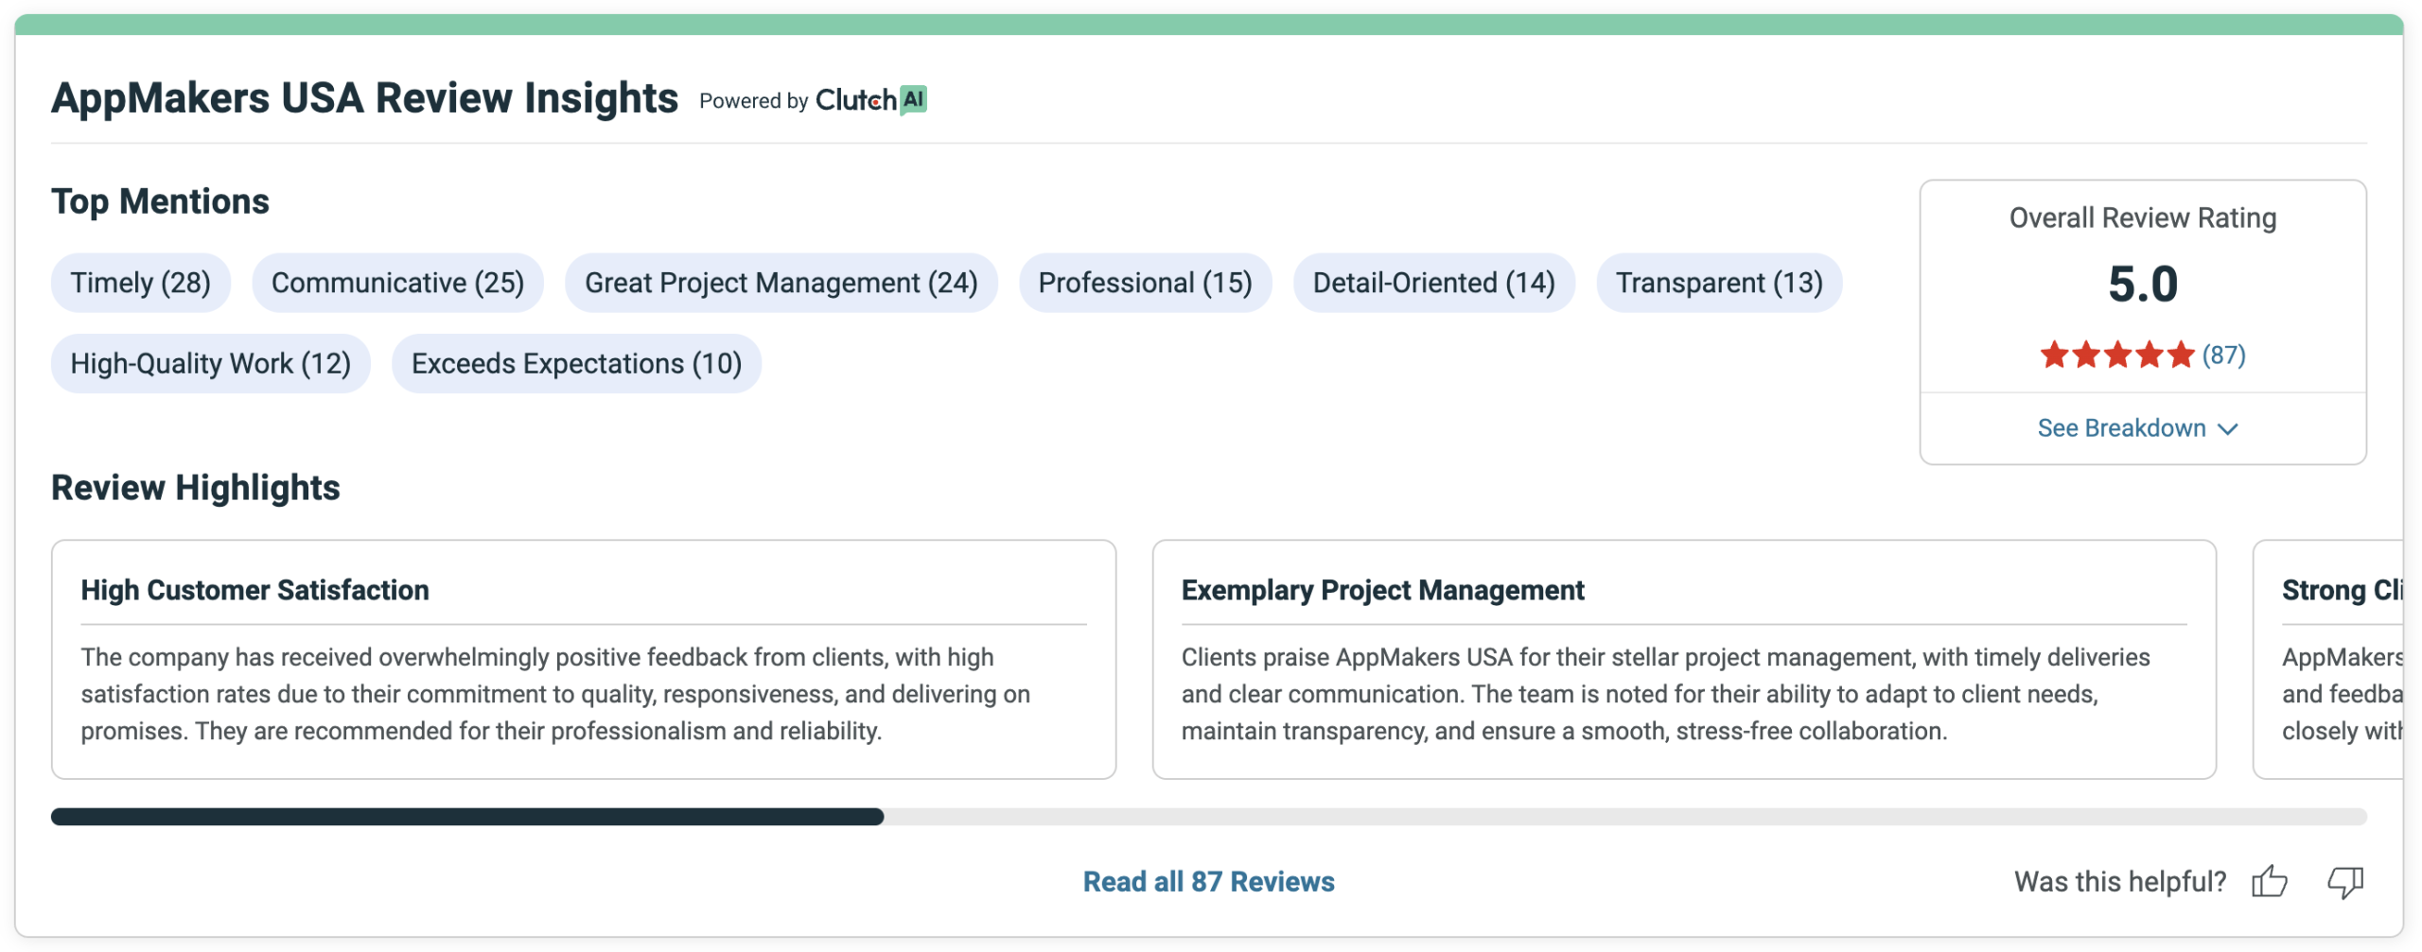This screenshot has width=2422, height=952.
Task: Click the AppMakers USA Review Insights heading
Action: 364,98
